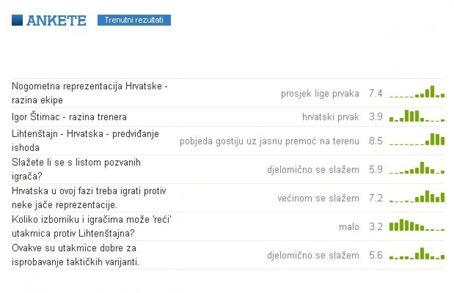Screen dimensions: 454x293
Task: Click the 'malo' result label
Action: (349, 227)
